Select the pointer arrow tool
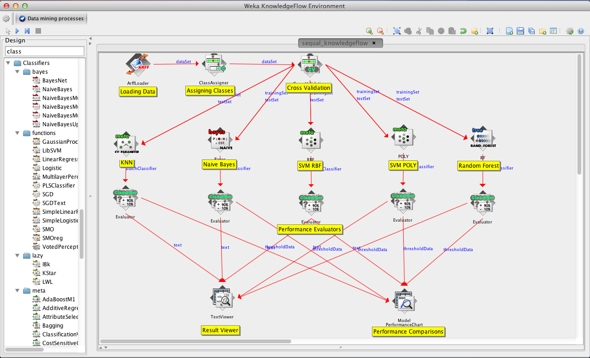The width and height of the screenshot is (590, 358). [8, 31]
